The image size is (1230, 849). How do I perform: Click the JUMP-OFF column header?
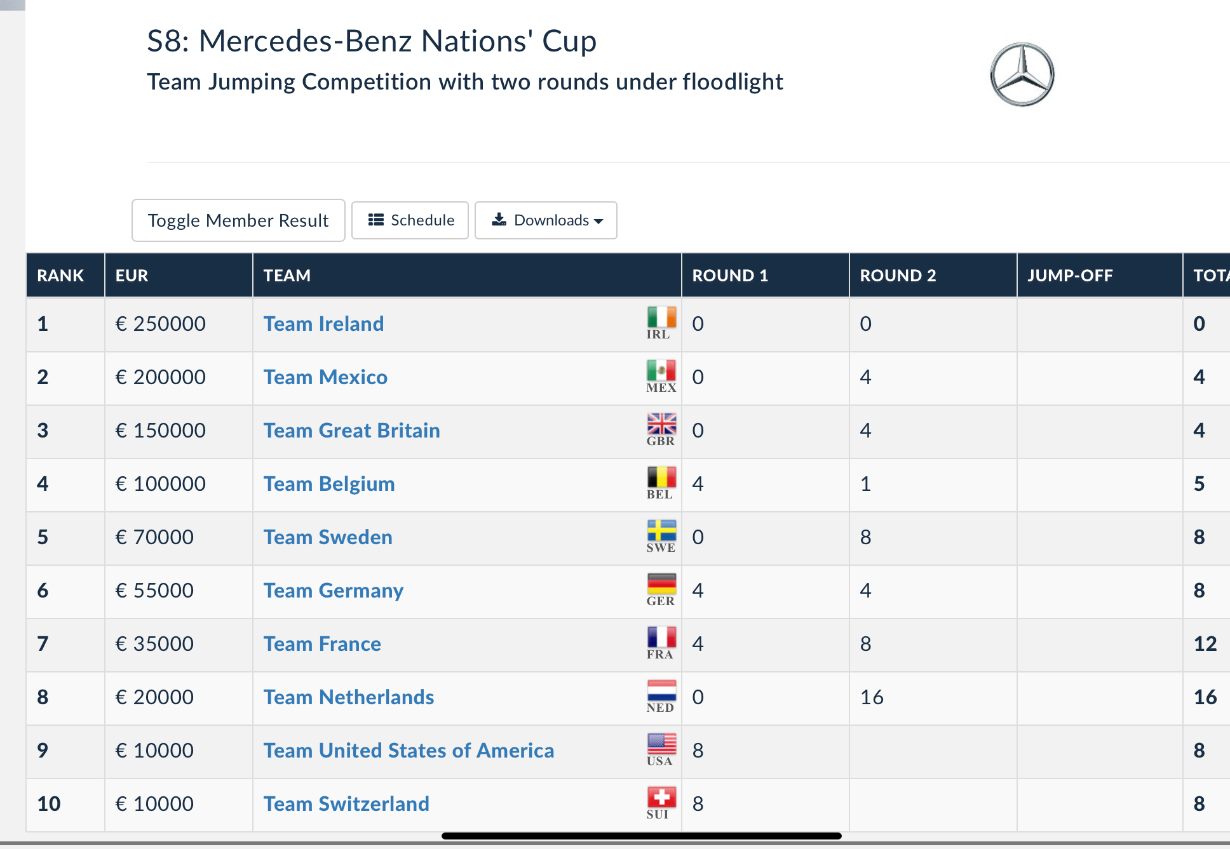(x=1070, y=276)
